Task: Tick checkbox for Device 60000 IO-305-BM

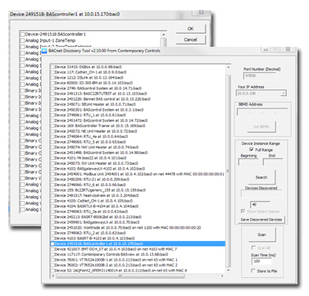Action: 52,83
